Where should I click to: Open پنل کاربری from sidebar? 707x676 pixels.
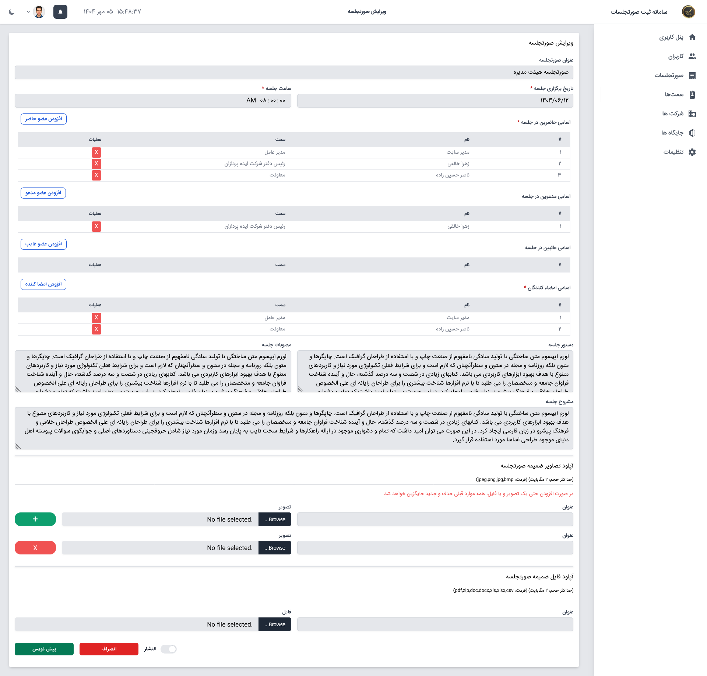(671, 37)
